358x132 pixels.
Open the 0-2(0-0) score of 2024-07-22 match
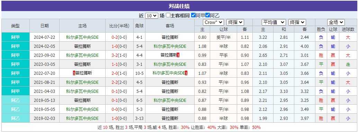pos(119,37)
